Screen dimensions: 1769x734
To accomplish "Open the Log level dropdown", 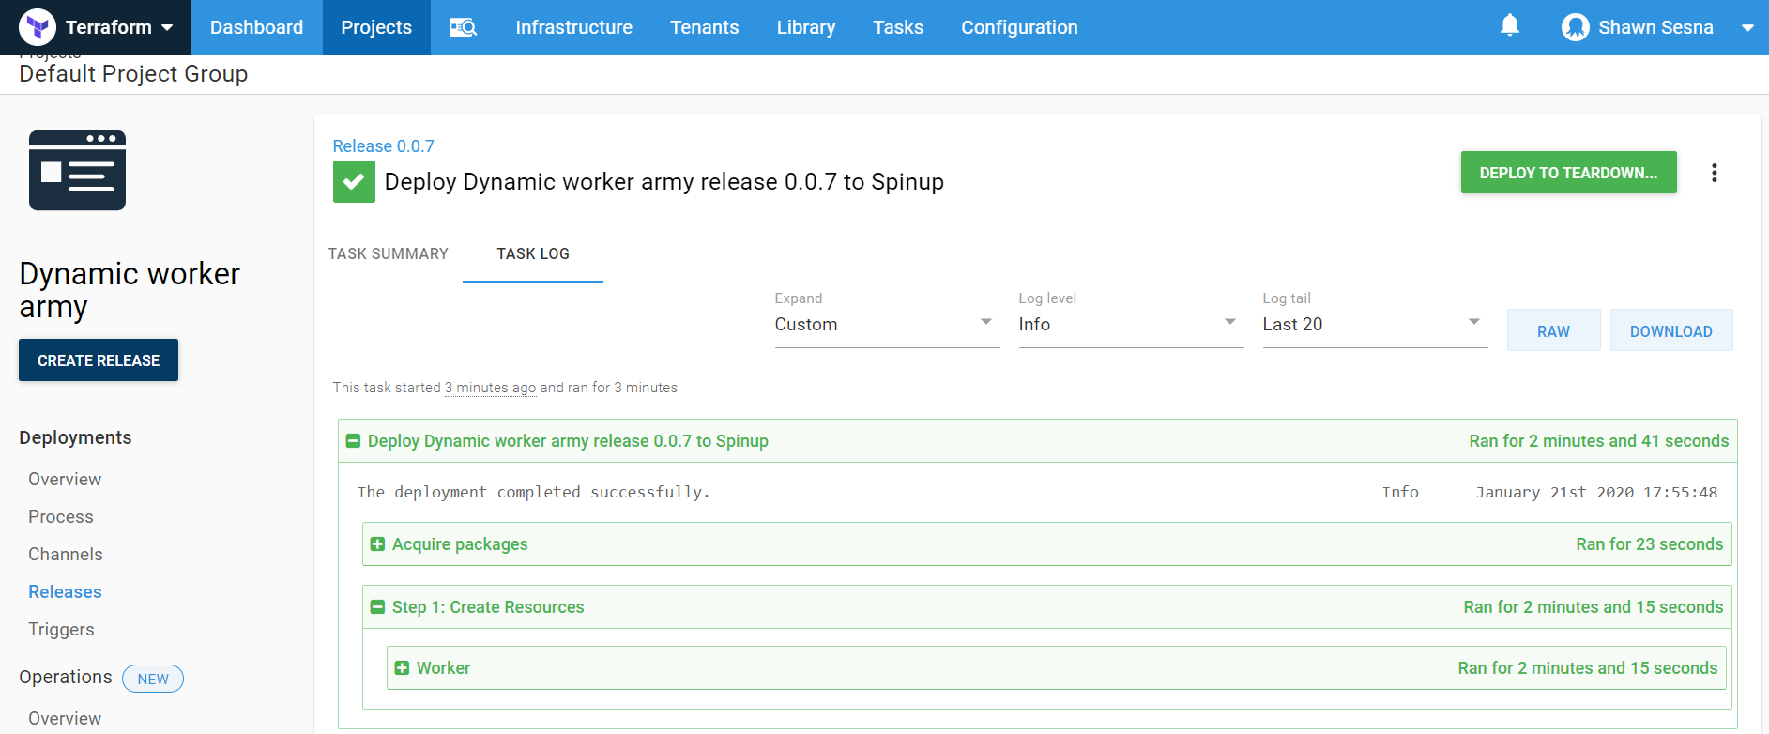I will [1130, 324].
